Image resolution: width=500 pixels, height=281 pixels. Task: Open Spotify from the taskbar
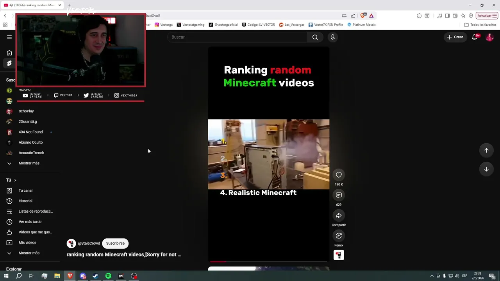pyautogui.click(x=108, y=276)
